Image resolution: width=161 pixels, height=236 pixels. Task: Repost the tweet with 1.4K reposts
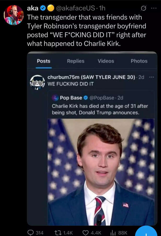pos(65,232)
